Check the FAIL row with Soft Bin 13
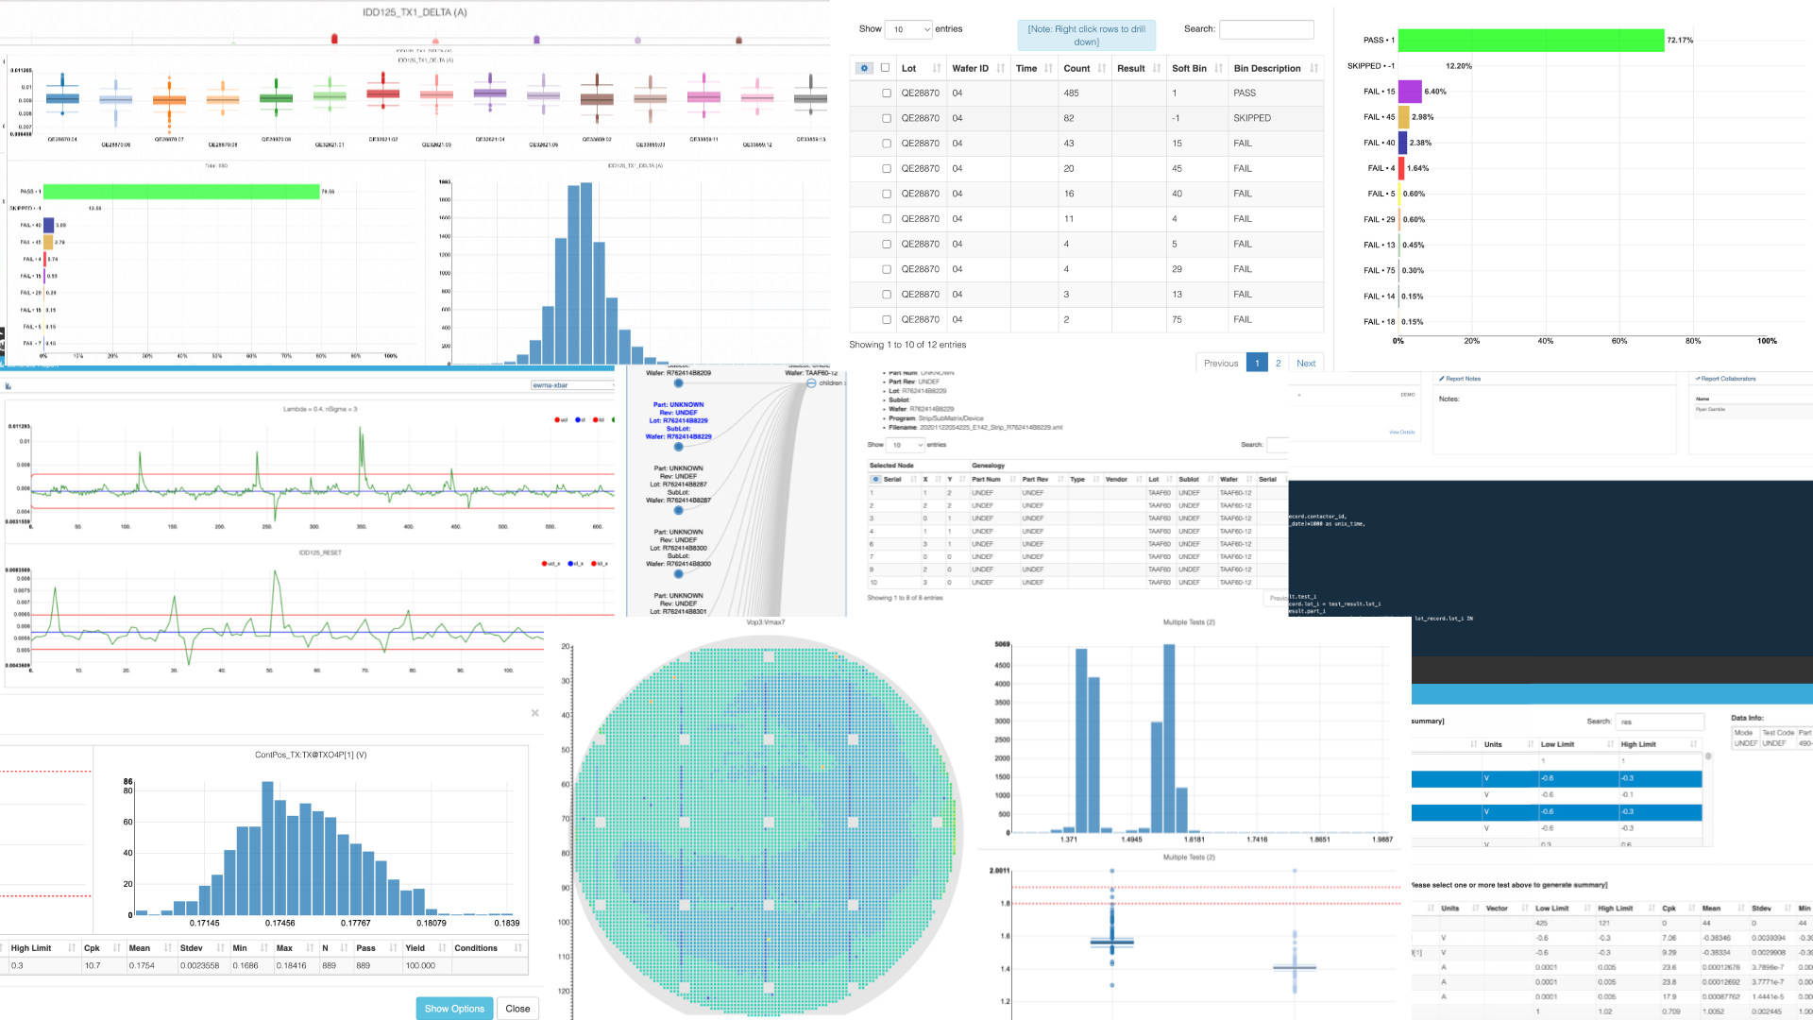 886,295
